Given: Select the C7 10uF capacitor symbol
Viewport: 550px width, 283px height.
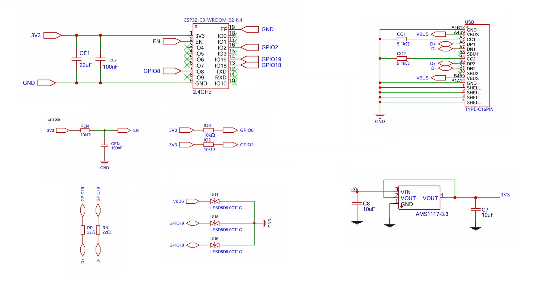Looking at the screenshot, I should pos(475,209).
